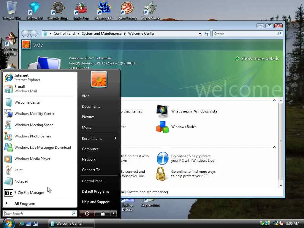This screenshot has height=228, width=304.
Task: Launch Pizza Frenzy desktop shortcut
Action: pyautogui.click(x=127, y=11)
